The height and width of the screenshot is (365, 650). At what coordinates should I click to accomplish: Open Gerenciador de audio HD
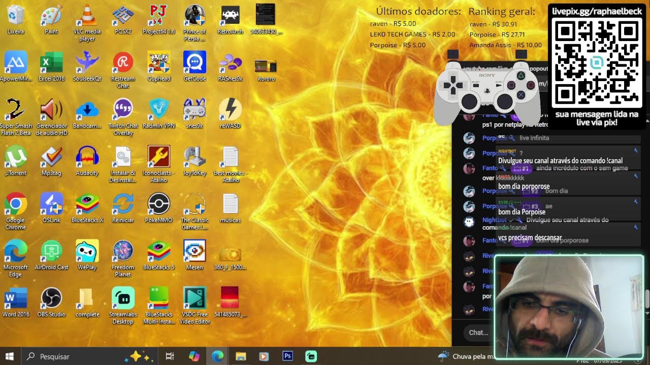pyautogui.click(x=51, y=118)
